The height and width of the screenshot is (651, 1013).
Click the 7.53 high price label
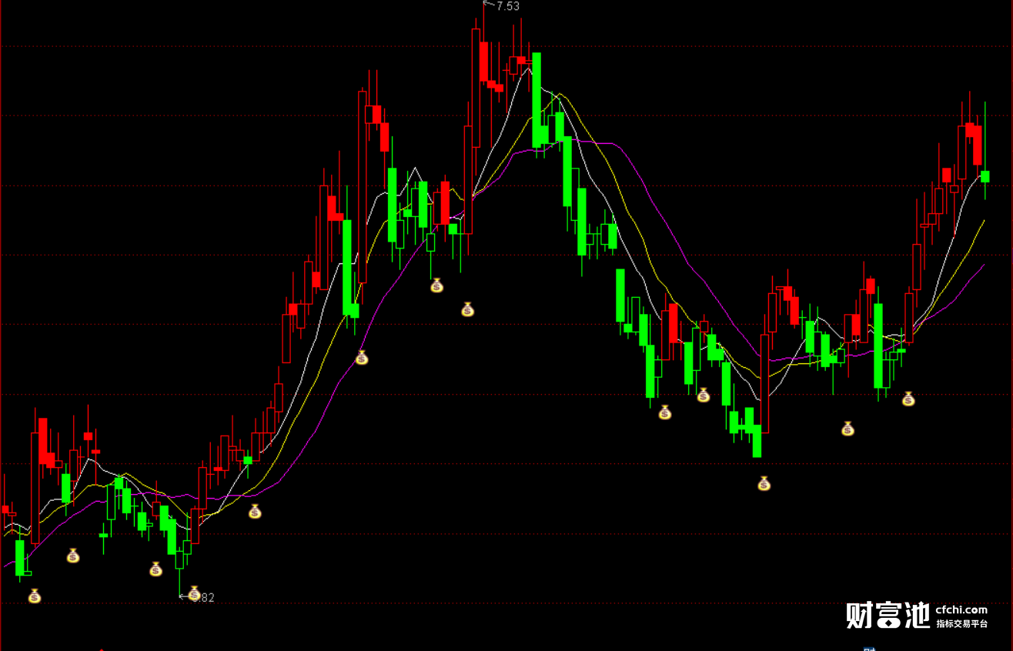pyautogui.click(x=508, y=6)
